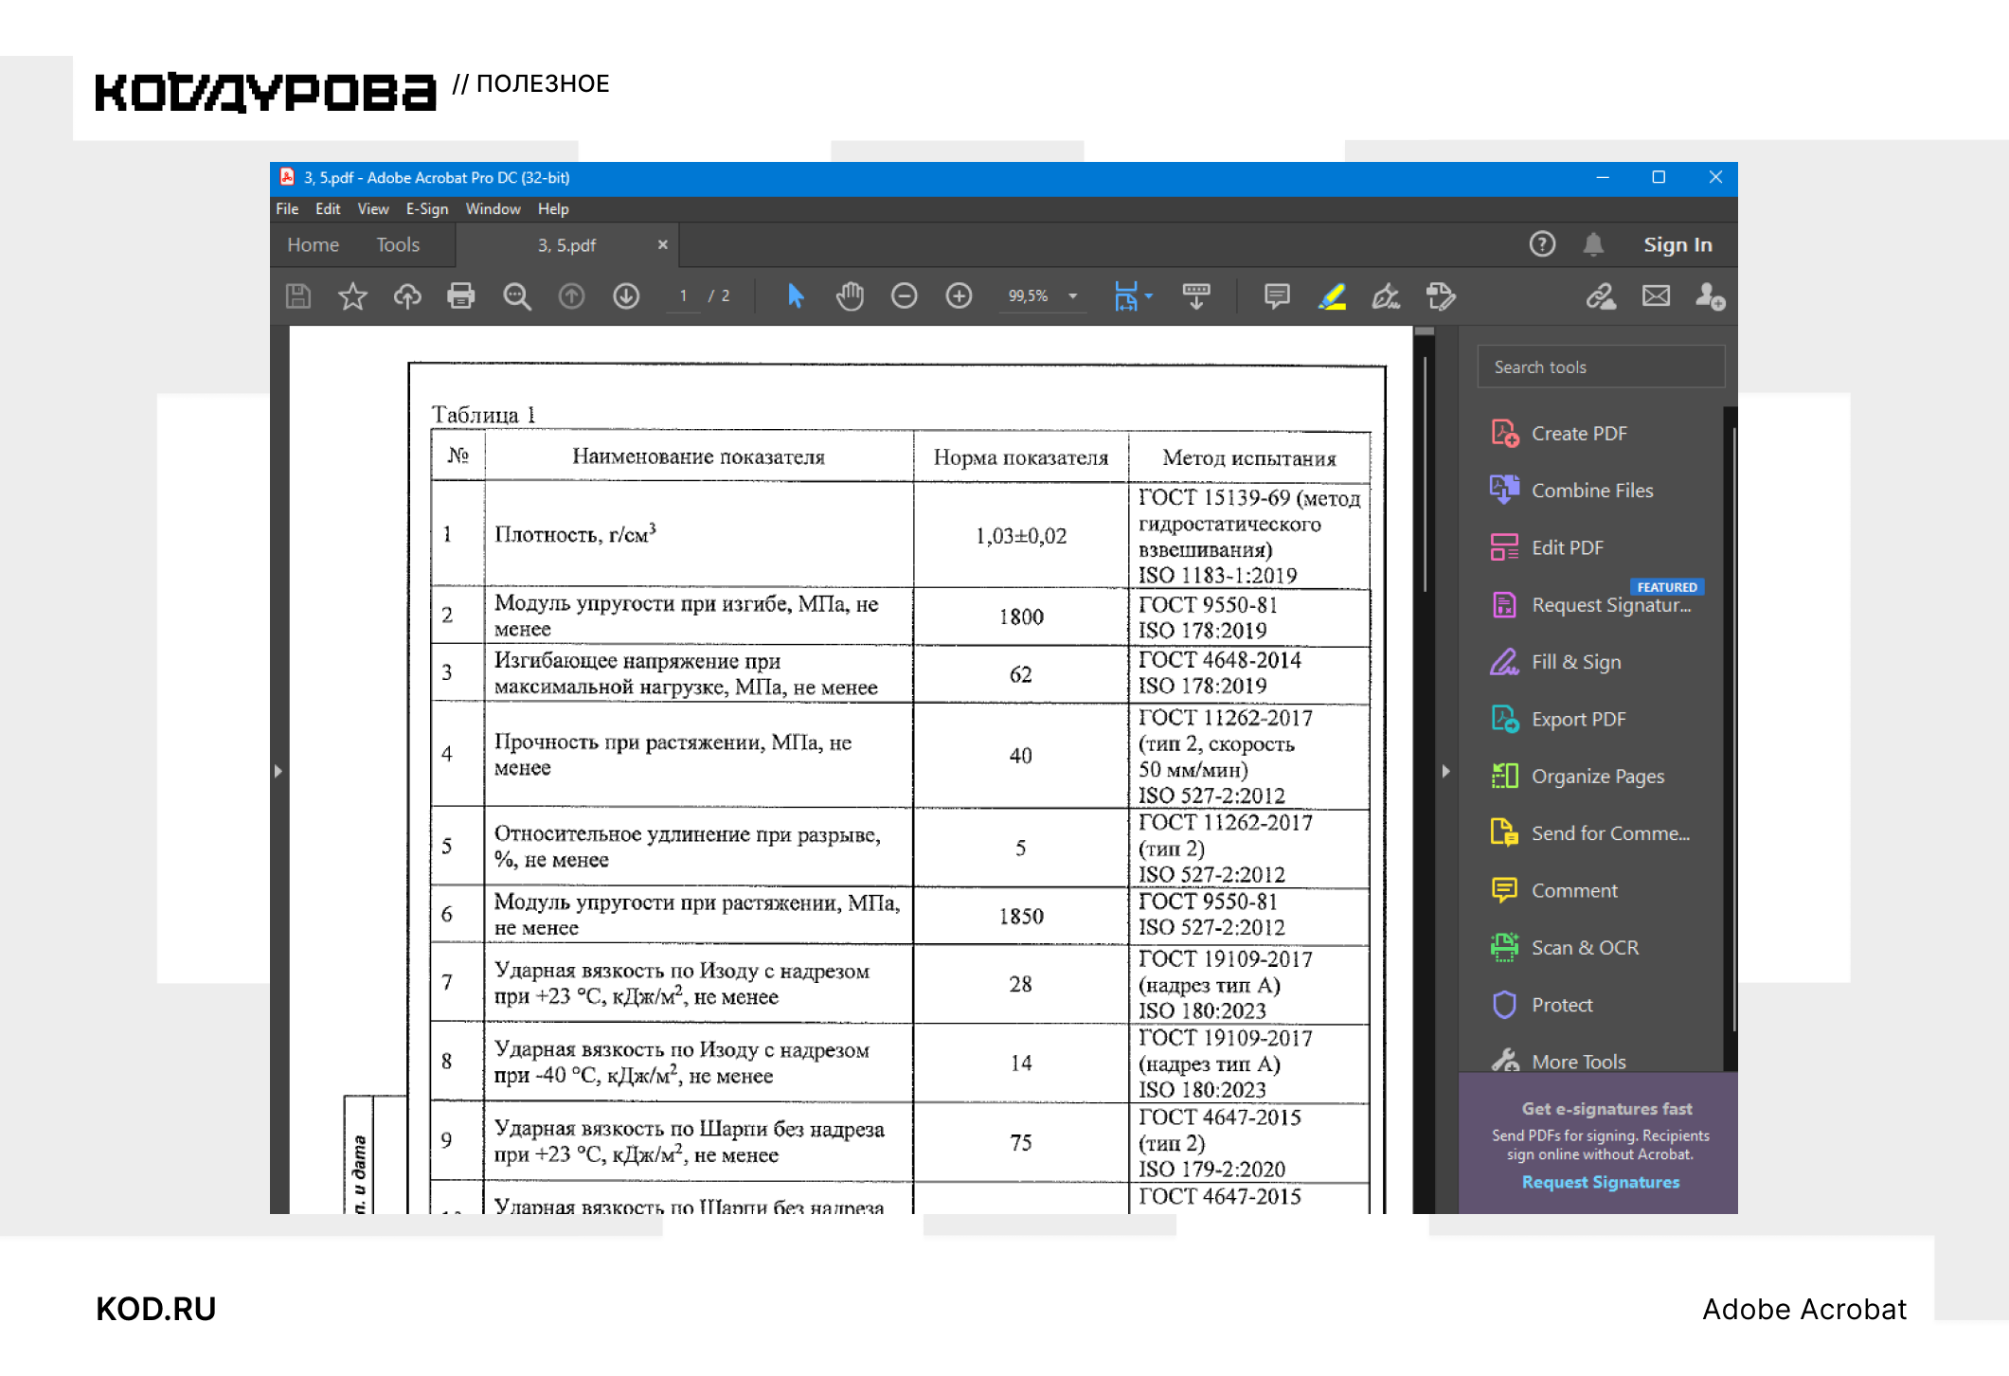Select the Highlight text tool
The image size is (2009, 1376).
click(1332, 296)
